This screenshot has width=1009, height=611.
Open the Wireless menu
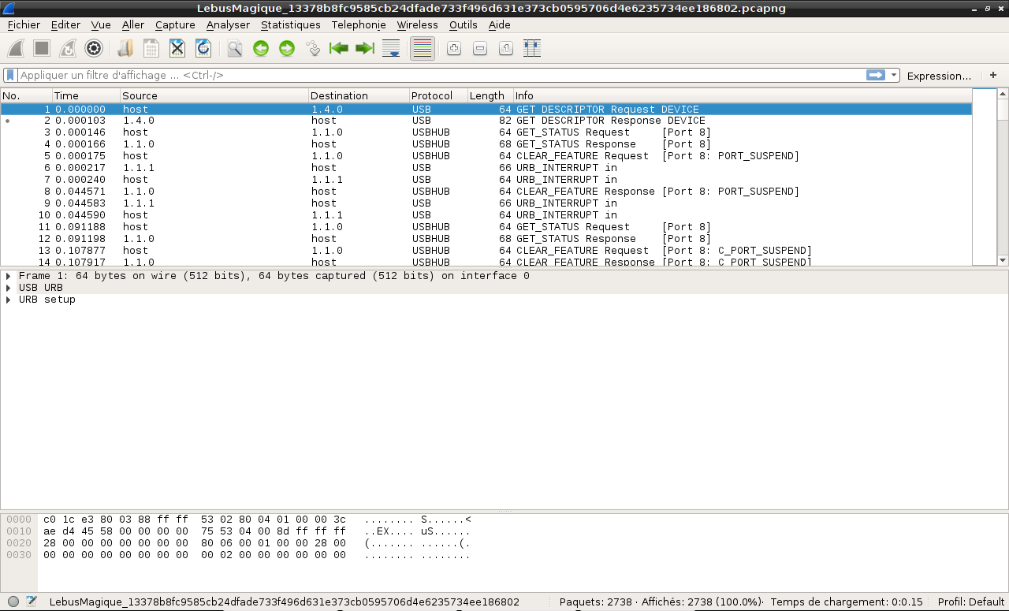pyautogui.click(x=417, y=25)
